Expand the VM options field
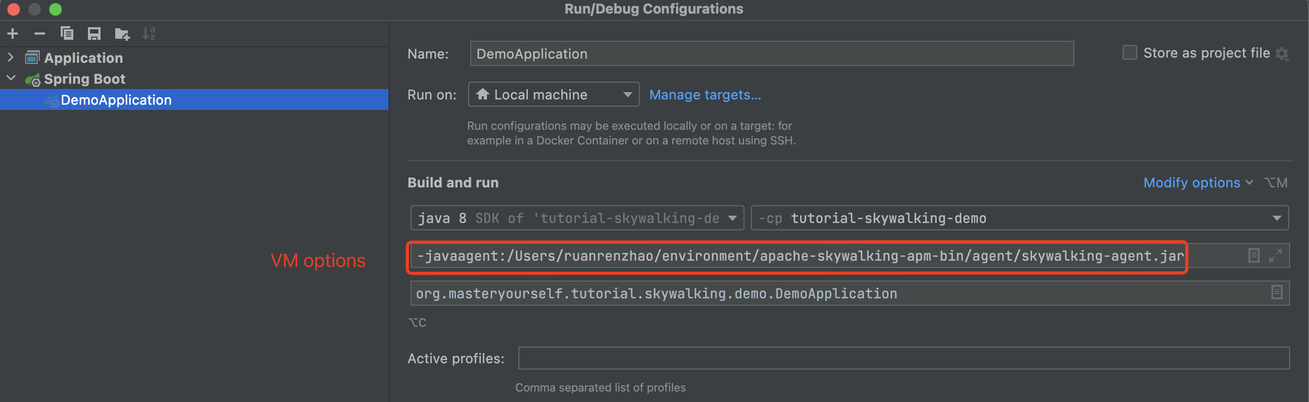This screenshot has width=1309, height=402. pyautogui.click(x=1275, y=255)
